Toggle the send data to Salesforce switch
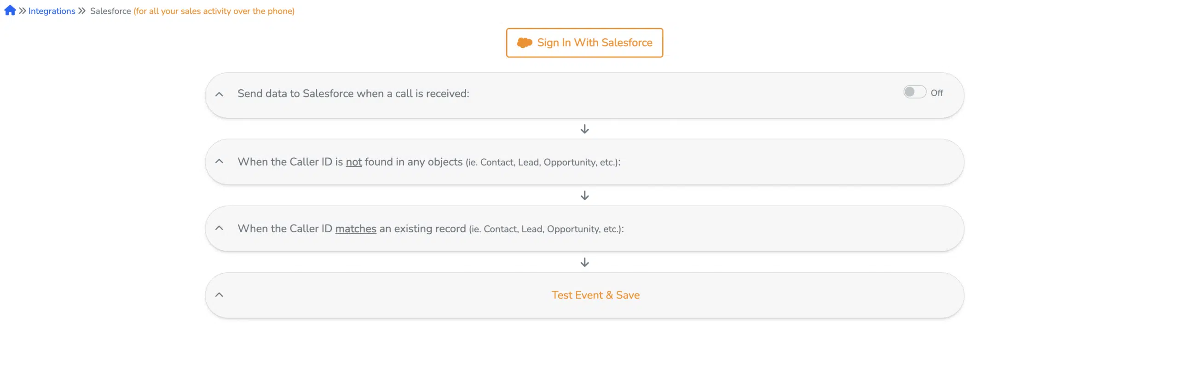 click(914, 92)
